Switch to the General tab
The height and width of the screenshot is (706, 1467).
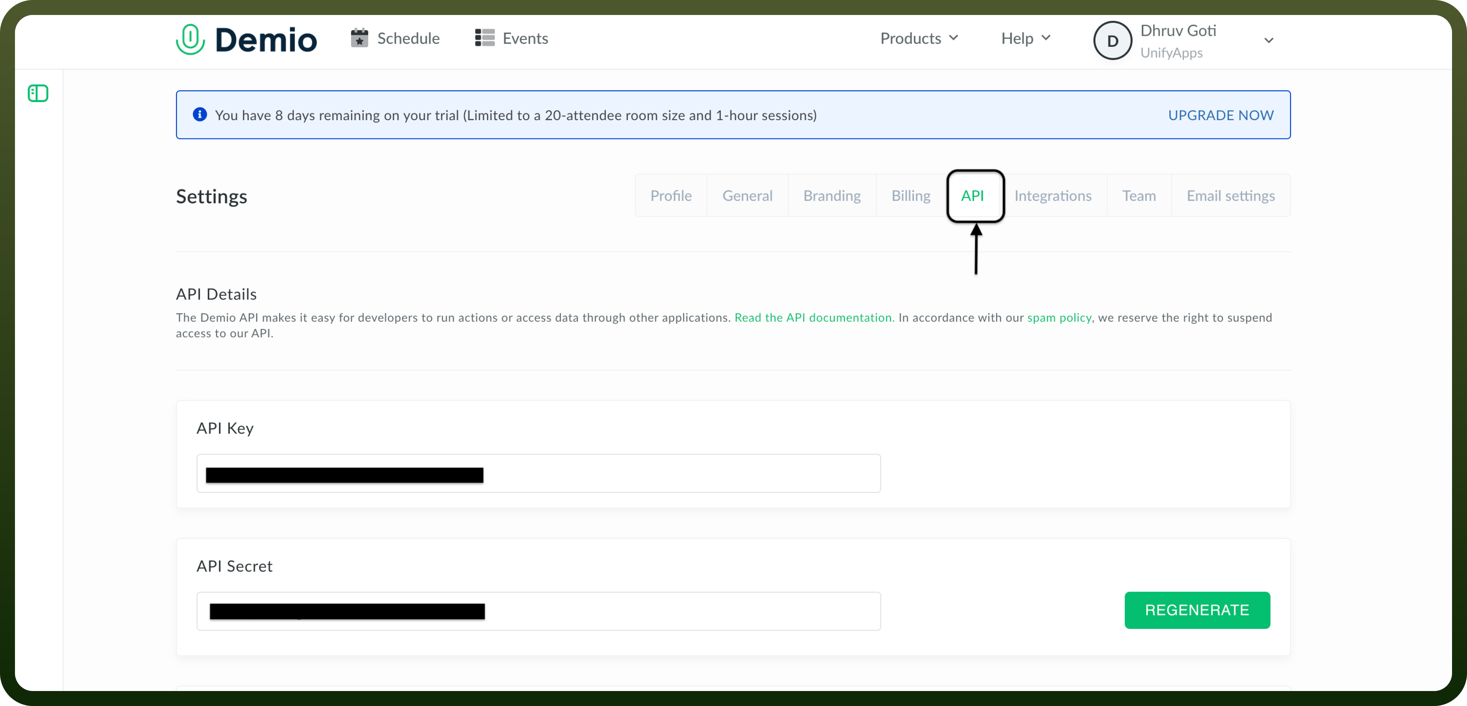[747, 195]
